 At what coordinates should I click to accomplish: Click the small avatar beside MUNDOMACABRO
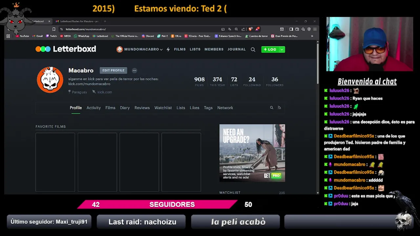coord(119,49)
